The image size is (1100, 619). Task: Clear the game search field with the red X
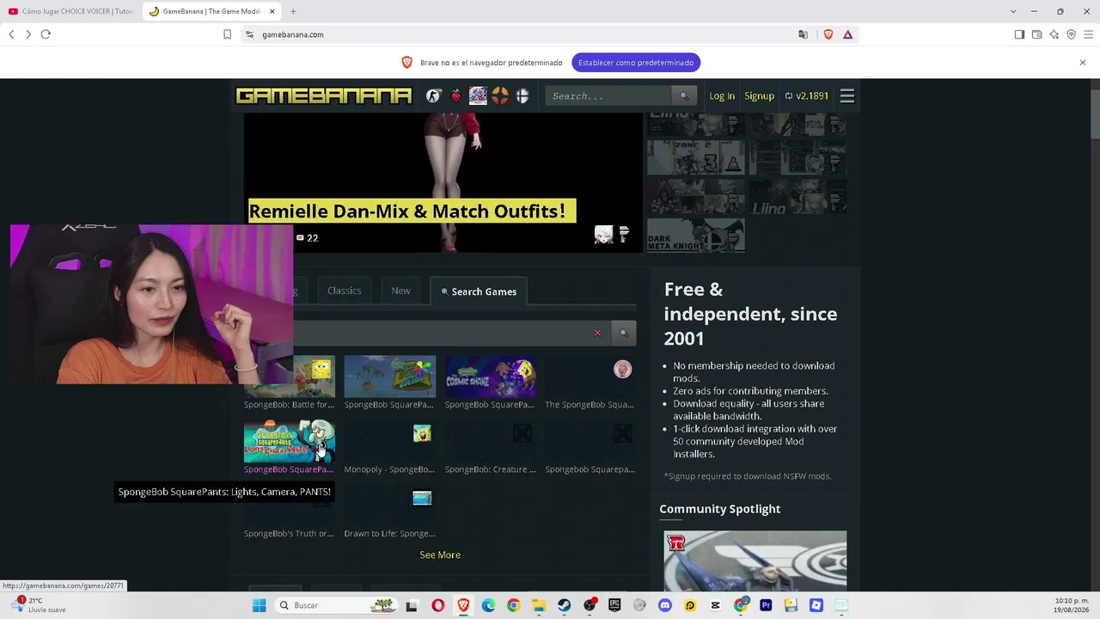tap(597, 334)
